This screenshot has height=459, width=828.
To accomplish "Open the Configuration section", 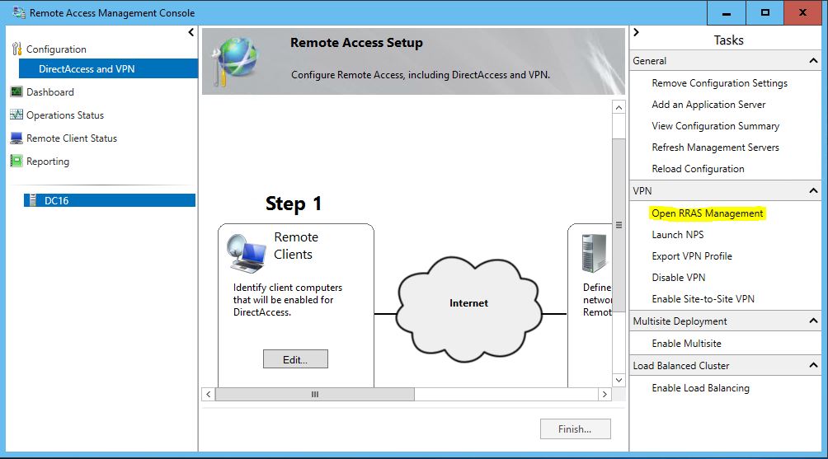I will point(56,49).
